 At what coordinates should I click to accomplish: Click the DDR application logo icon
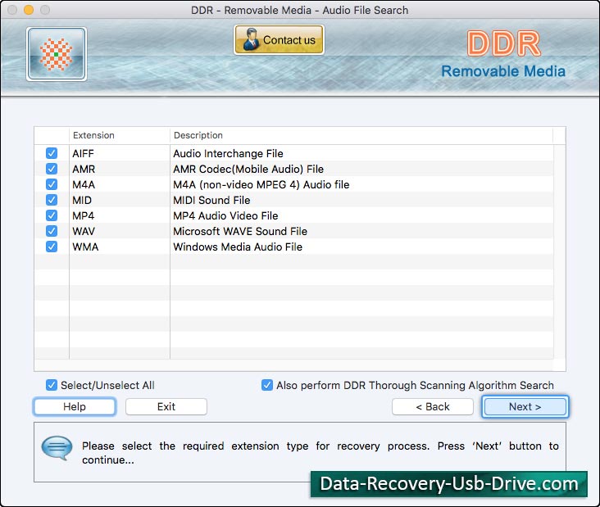(57, 54)
